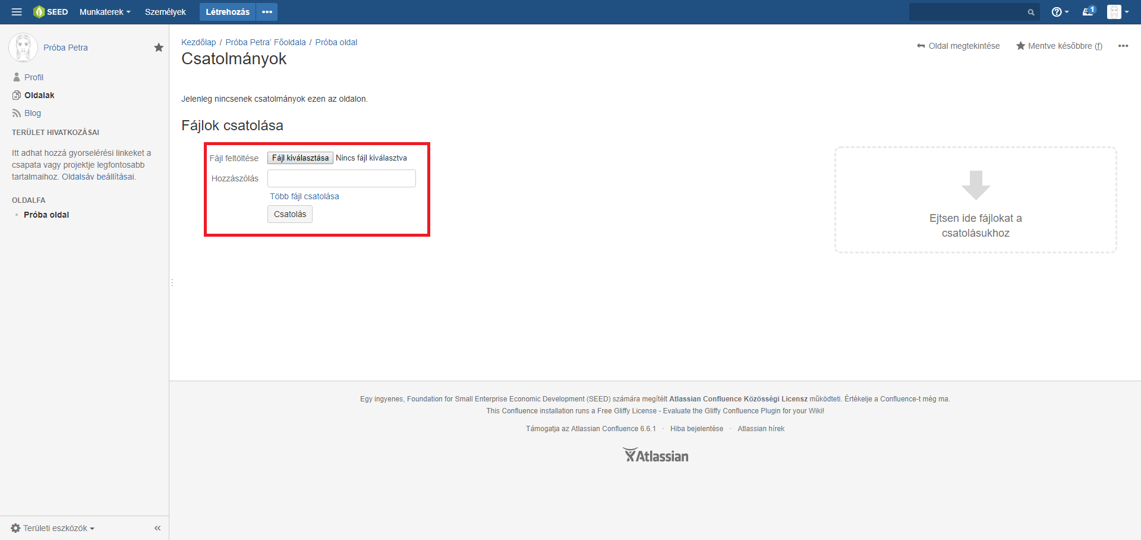This screenshot has width=1141, height=540.
Task: Click the search magnifier icon
Action: [1031, 12]
